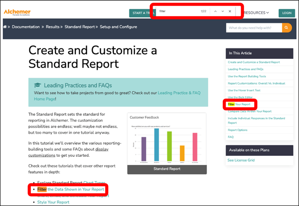This screenshot has height=206, width=299.
Task: Click the graduation cap icon
Action: click(38, 85)
